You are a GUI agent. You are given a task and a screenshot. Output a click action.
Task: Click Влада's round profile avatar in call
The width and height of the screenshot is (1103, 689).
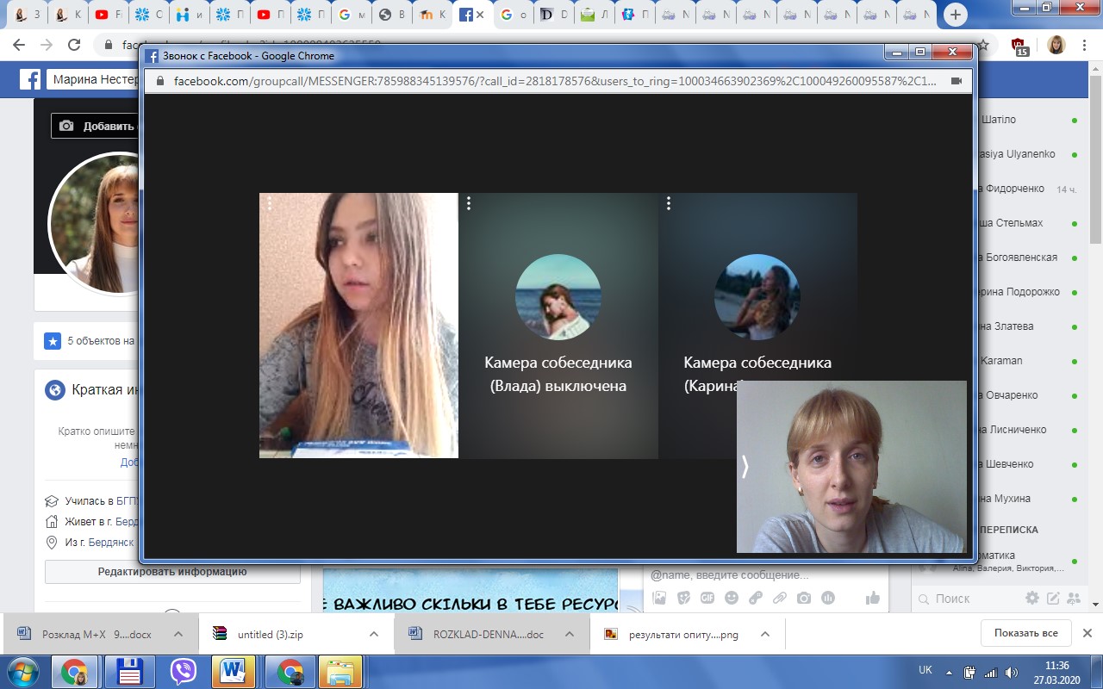pyautogui.click(x=558, y=297)
